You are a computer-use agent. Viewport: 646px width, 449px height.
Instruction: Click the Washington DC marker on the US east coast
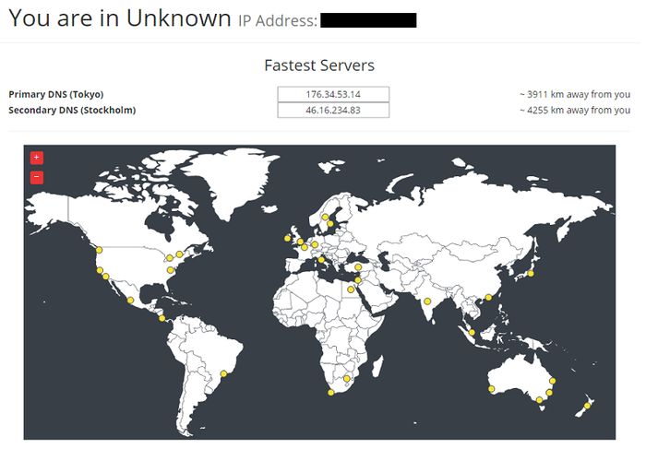(x=171, y=270)
